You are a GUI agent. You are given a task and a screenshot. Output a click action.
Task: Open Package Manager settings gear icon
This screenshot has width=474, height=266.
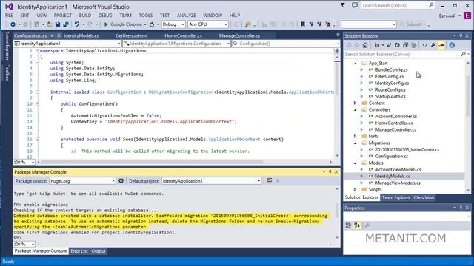tap(121, 180)
